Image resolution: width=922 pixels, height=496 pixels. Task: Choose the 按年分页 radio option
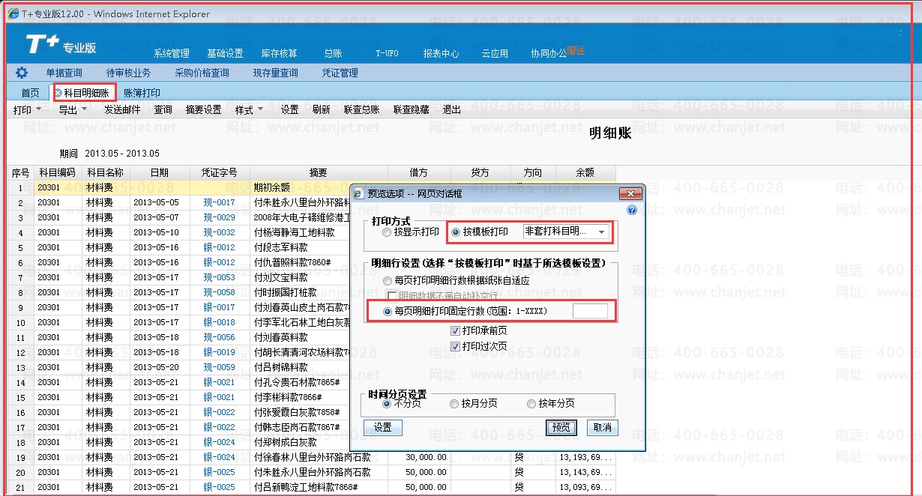531,404
